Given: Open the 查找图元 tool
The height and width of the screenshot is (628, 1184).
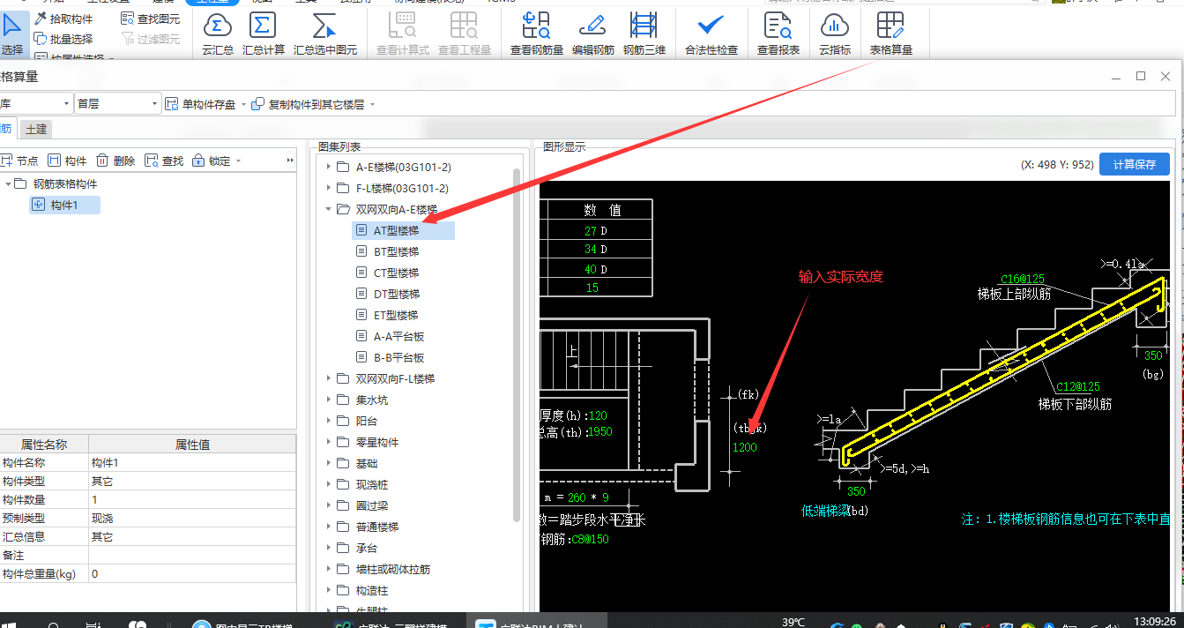Looking at the screenshot, I should (151, 19).
